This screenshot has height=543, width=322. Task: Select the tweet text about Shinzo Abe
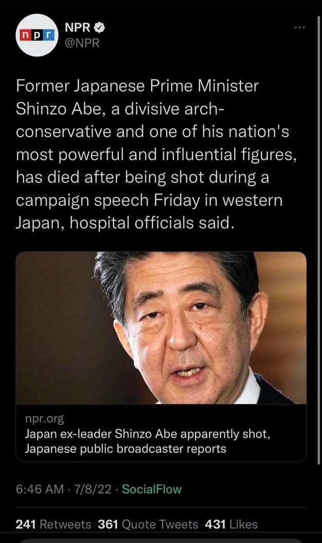[156, 154]
